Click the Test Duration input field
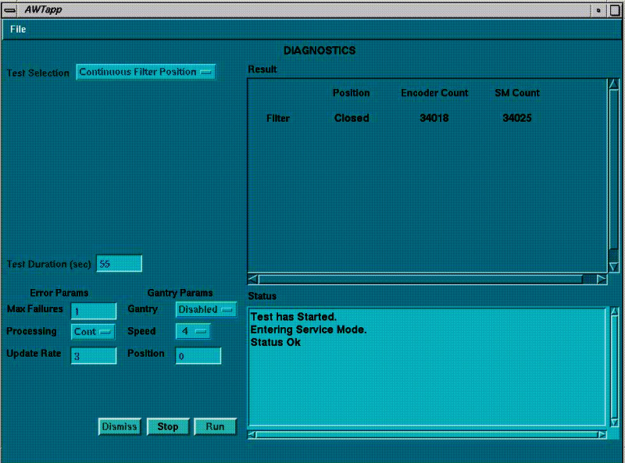This screenshot has width=625, height=463. 119,264
